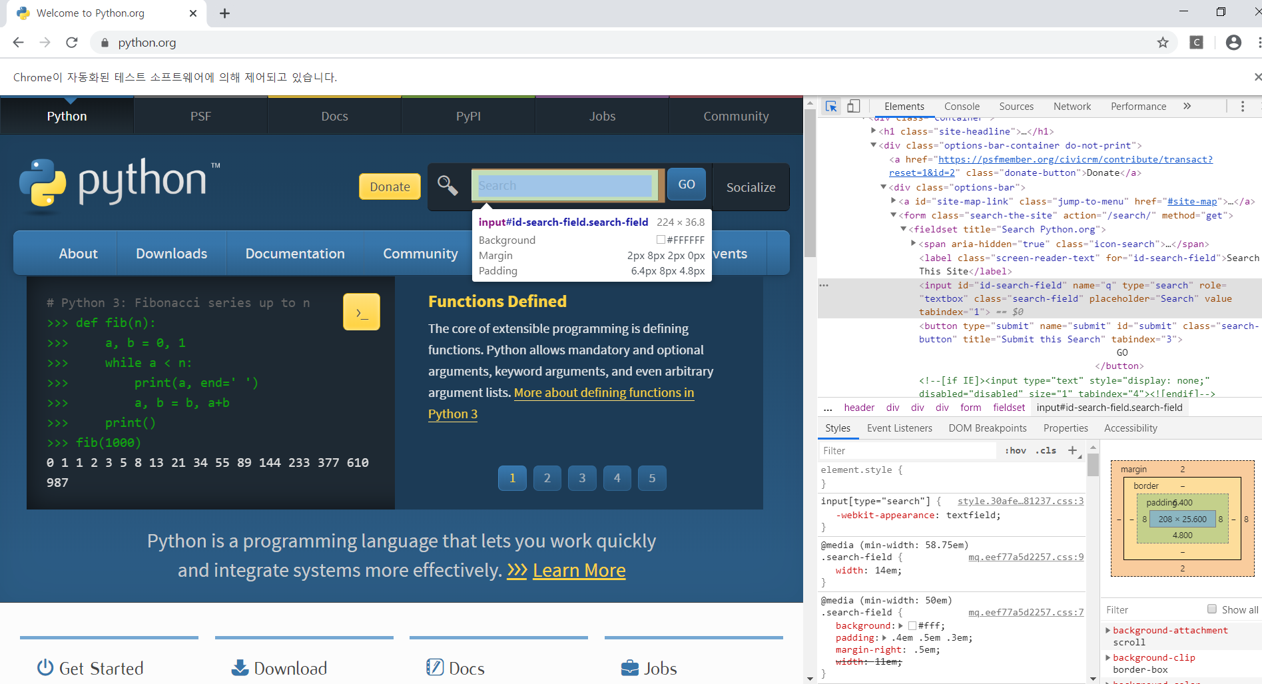1262x684 pixels.
Task: Select slide 3 in the carousel
Action: (582, 478)
